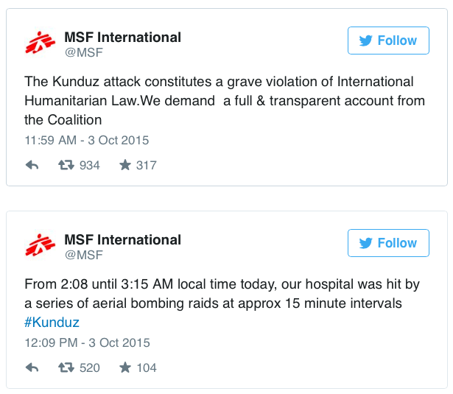
Task: Click MSF logo avatar in first tweet
Action: 41,44
